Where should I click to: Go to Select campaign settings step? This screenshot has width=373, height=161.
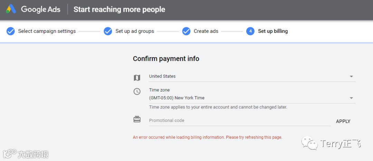[x=47, y=31]
